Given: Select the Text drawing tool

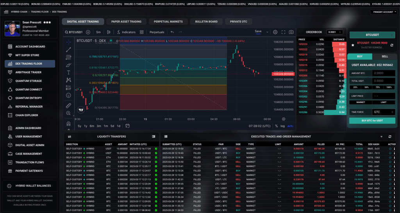Looking at the screenshot, I should 69,72.
